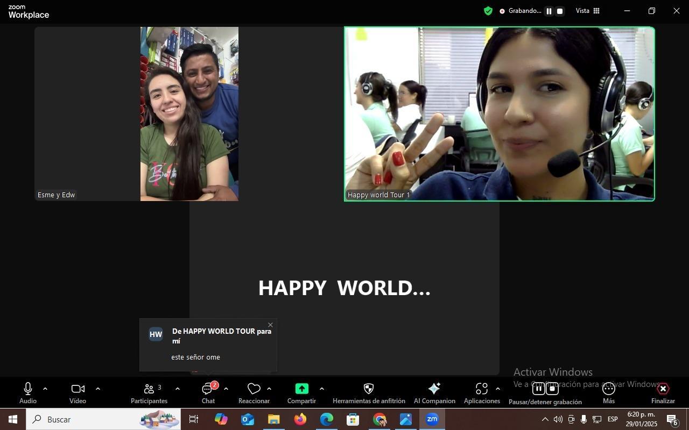Toggle the Vídeo camera button

pos(78,393)
